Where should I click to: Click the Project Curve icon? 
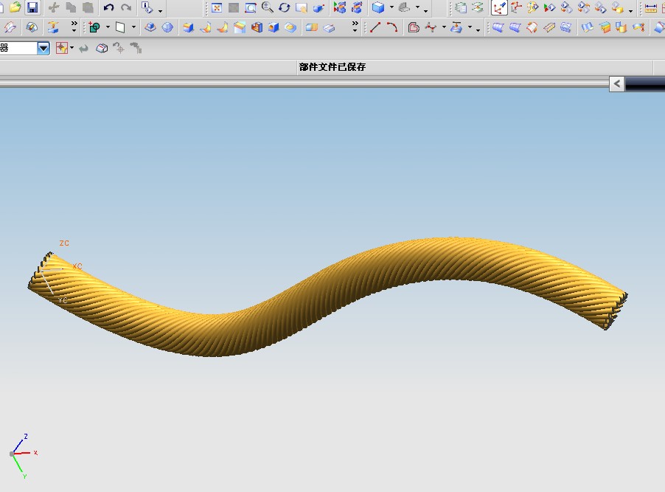point(456,27)
